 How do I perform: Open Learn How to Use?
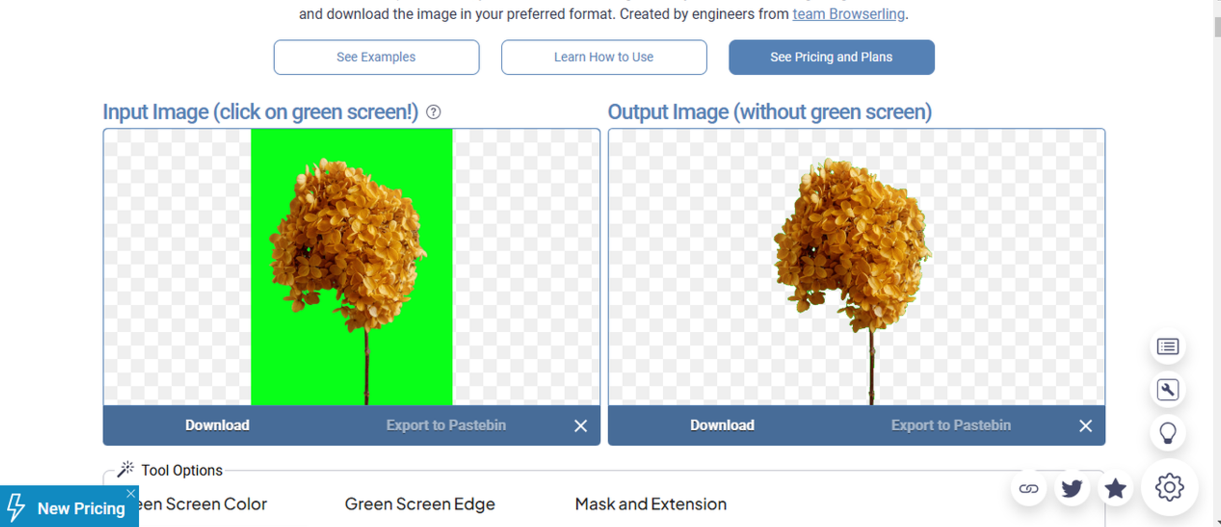point(603,57)
